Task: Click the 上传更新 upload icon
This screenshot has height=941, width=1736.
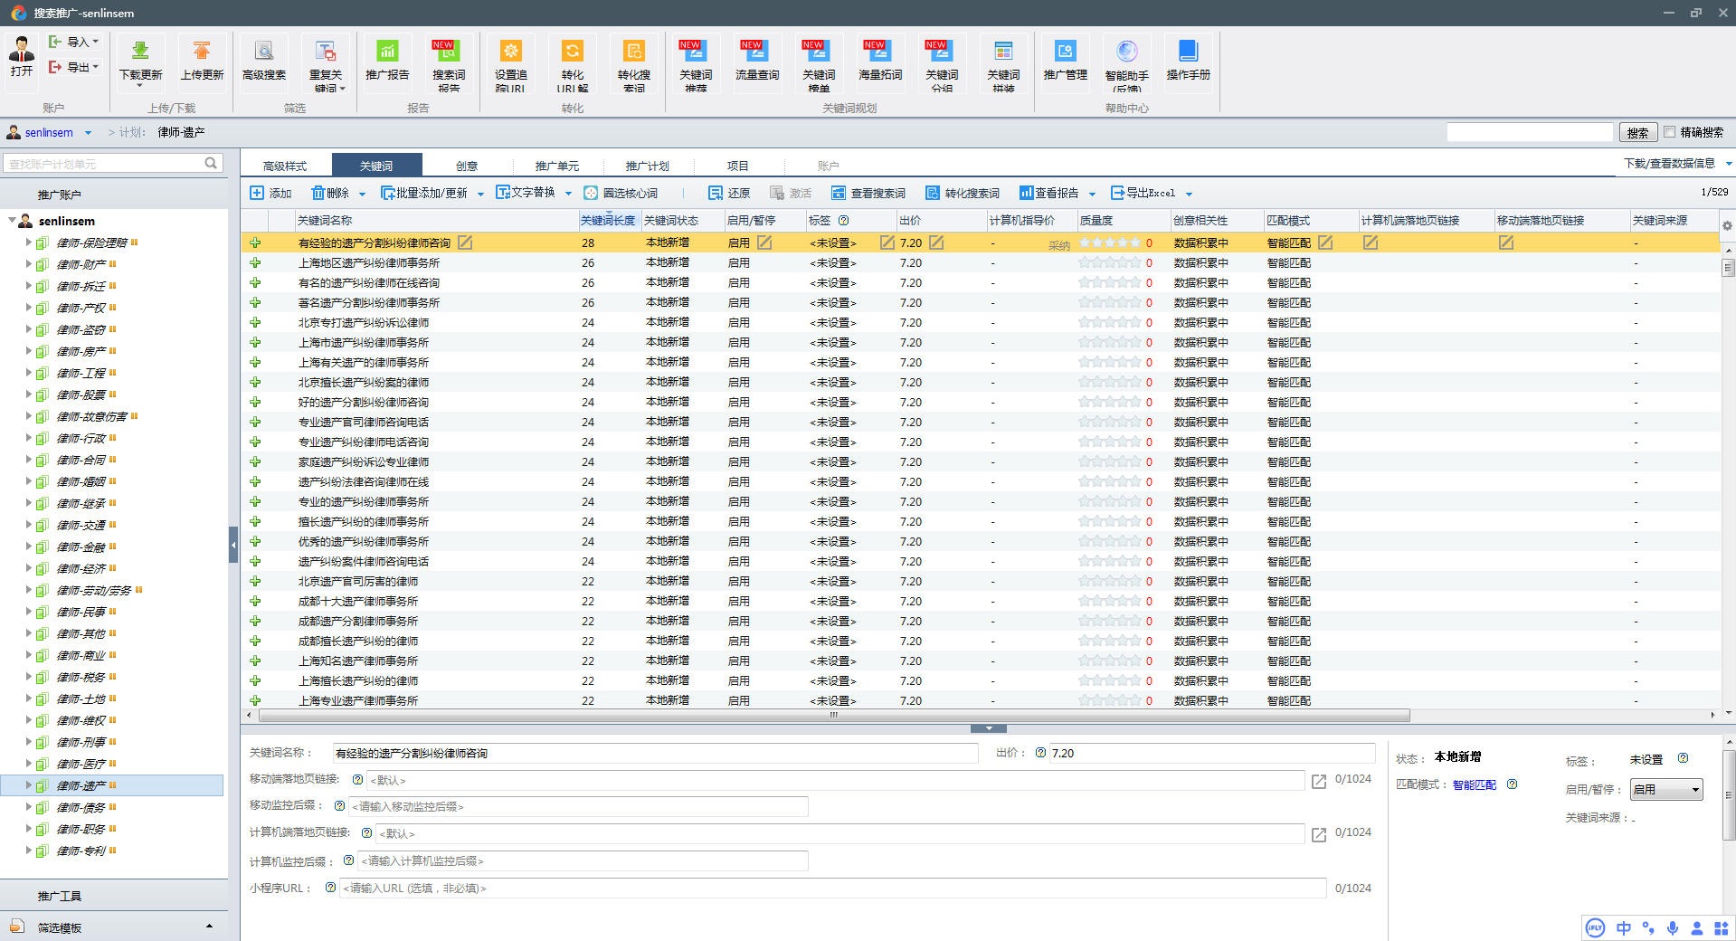Action: [202, 52]
